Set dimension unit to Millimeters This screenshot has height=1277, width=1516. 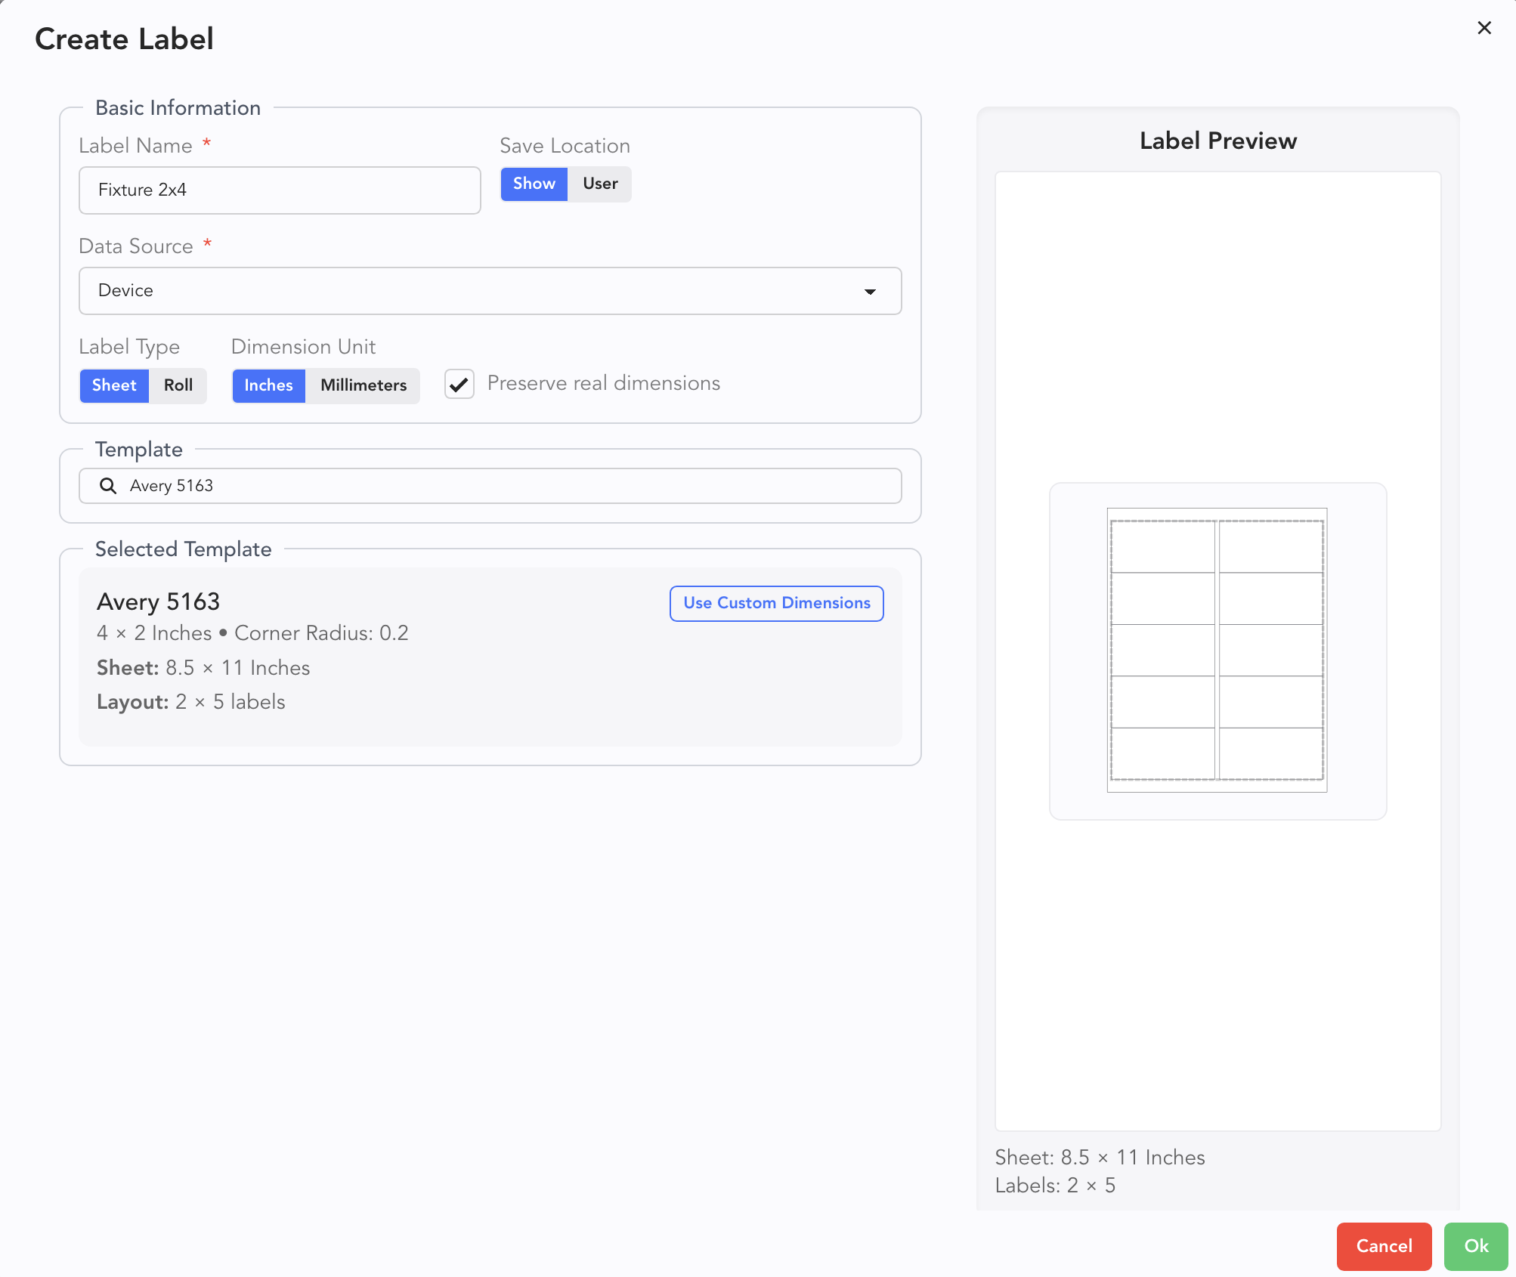(364, 385)
